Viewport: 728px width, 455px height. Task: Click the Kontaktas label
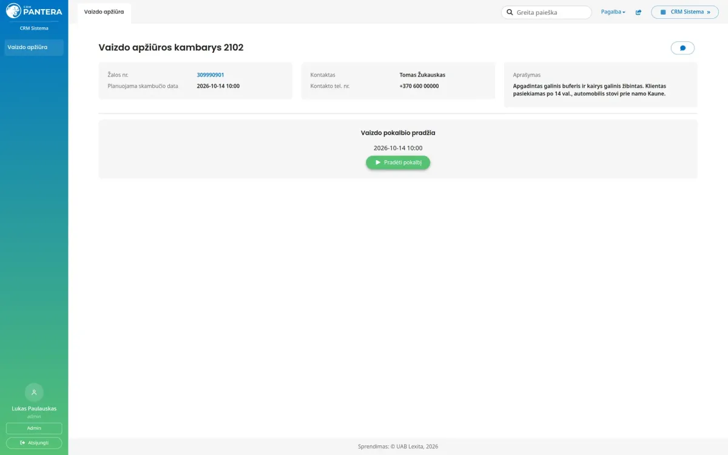click(323, 75)
